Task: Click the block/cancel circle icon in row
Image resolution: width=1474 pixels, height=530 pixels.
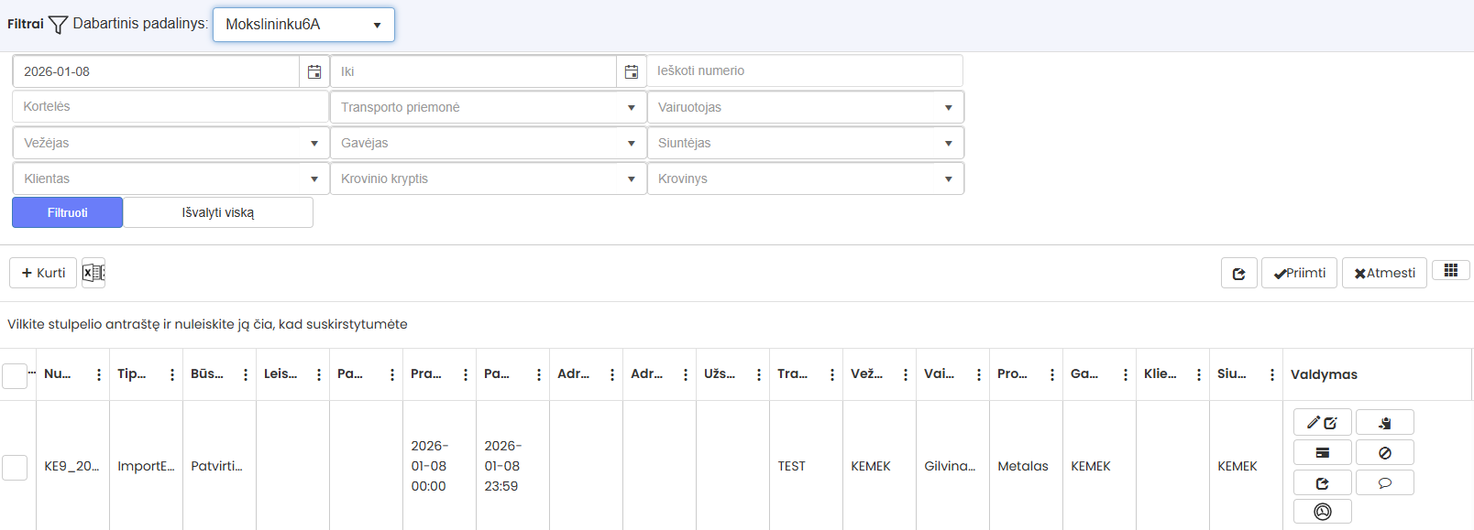Action: 1384,452
